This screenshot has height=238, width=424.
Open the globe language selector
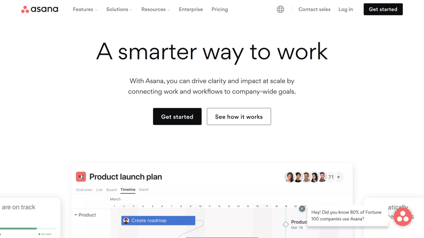pos(280,9)
